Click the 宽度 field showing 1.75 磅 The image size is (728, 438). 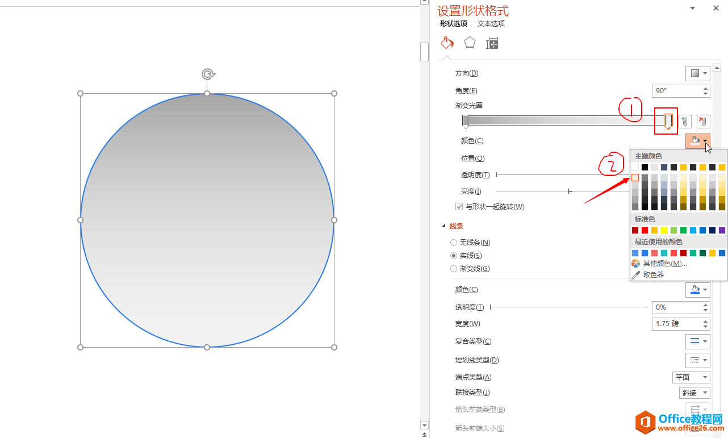pos(677,324)
